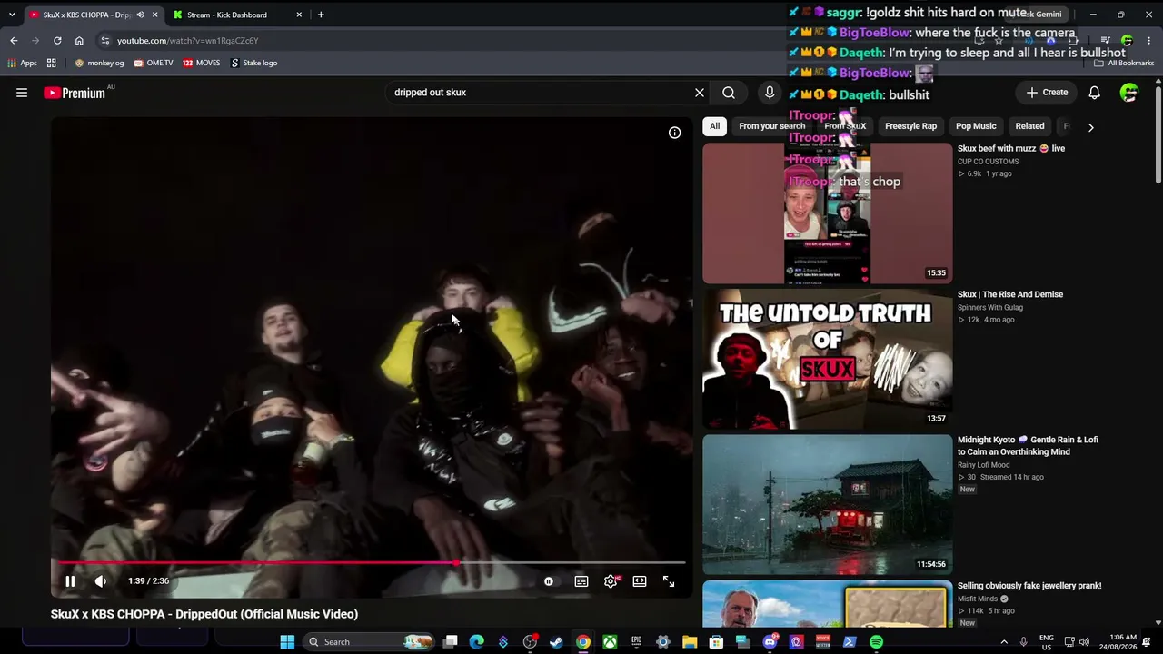This screenshot has height=654, width=1163.
Task: Open 'Skux | The Rise And Demise' title
Action: point(1010,294)
